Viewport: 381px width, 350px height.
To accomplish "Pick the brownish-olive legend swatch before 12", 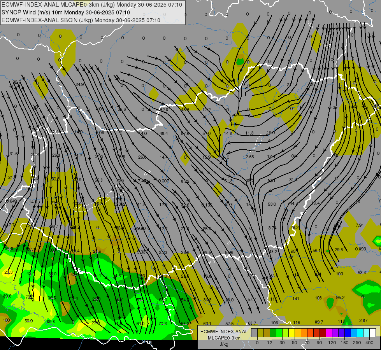I will pyautogui.click(x=267, y=332).
